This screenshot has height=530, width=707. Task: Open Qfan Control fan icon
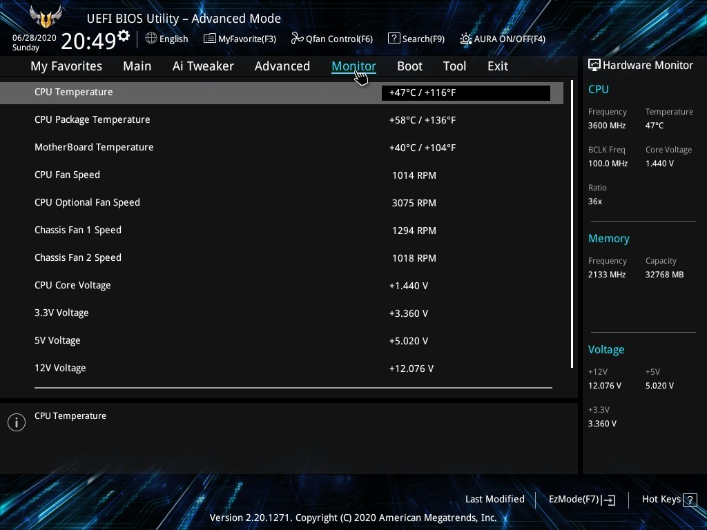pyautogui.click(x=297, y=39)
